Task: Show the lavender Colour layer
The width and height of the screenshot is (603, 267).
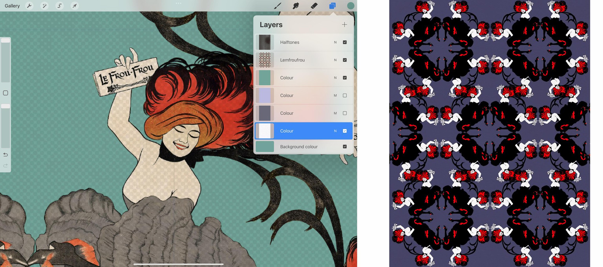Action: (345, 96)
